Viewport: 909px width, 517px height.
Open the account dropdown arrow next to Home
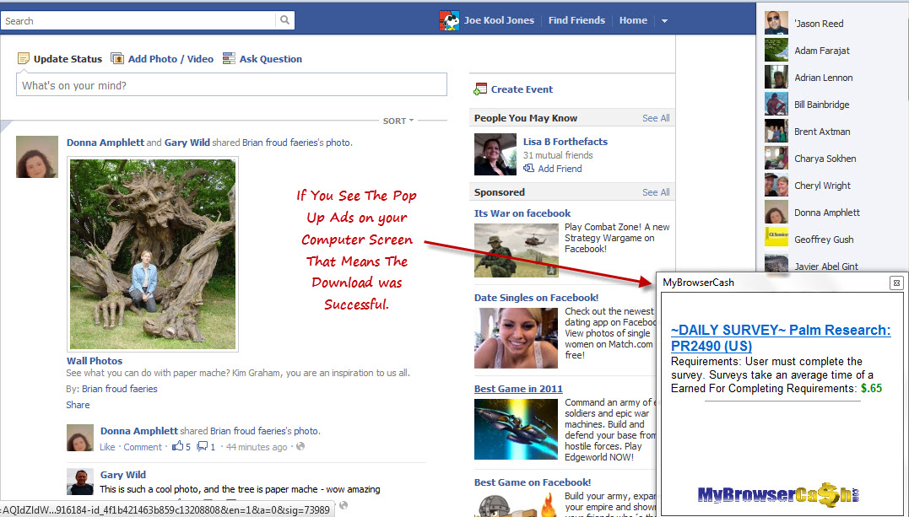pyautogui.click(x=664, y=21)
